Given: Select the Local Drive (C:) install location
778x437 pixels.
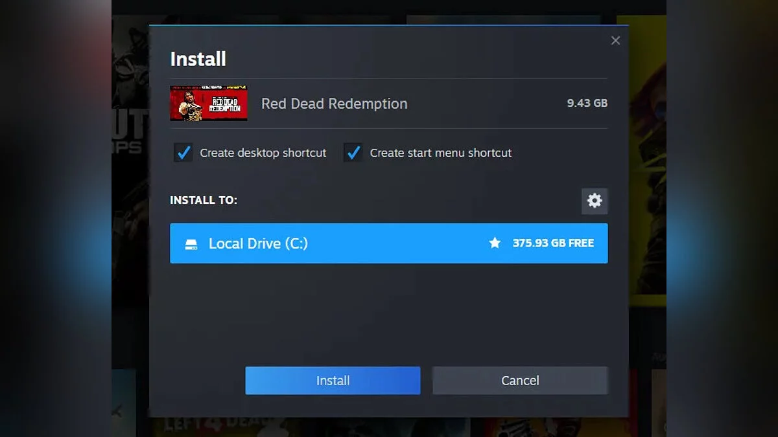Looking at the screenshot, I should point(389,243).
